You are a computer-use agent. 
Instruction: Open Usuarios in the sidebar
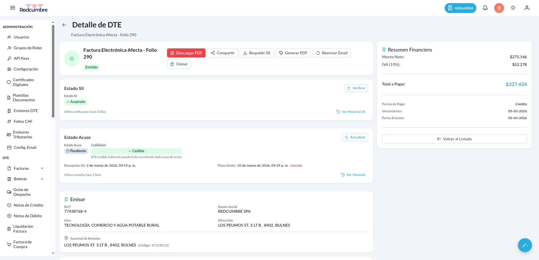(x=21, y=37)
